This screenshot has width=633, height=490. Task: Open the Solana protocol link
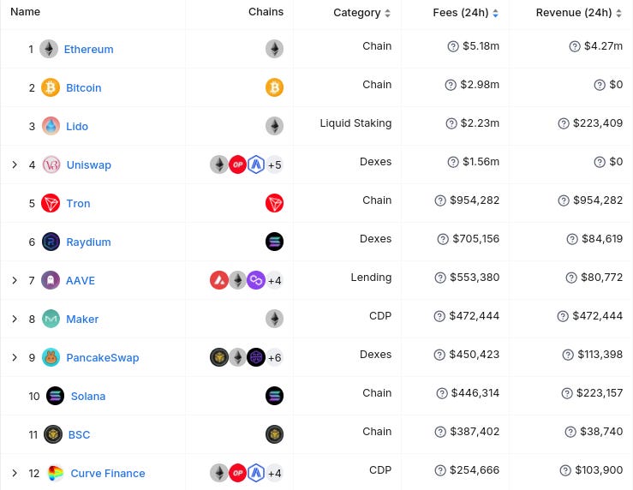coord(88,396)
